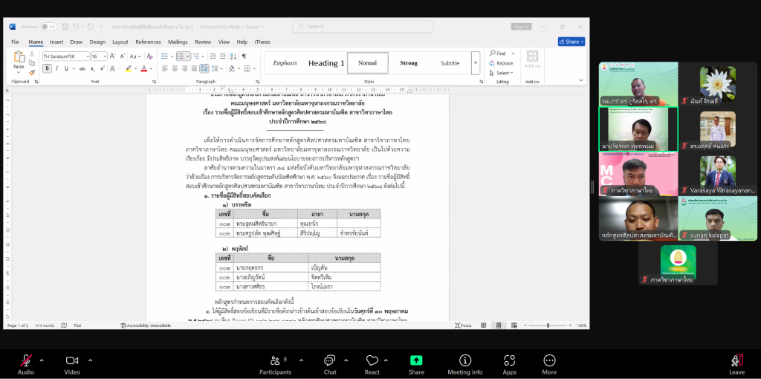Sort paragraph A to Z

(233, 56)
